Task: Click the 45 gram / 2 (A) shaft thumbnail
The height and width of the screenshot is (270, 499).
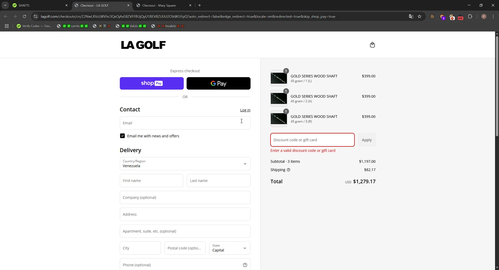Action: [x=279, y=99]
